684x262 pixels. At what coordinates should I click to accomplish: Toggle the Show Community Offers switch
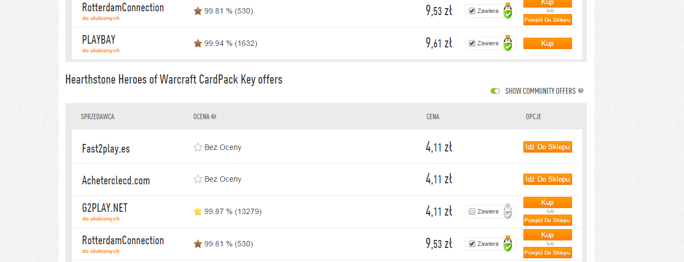point(495,91)
